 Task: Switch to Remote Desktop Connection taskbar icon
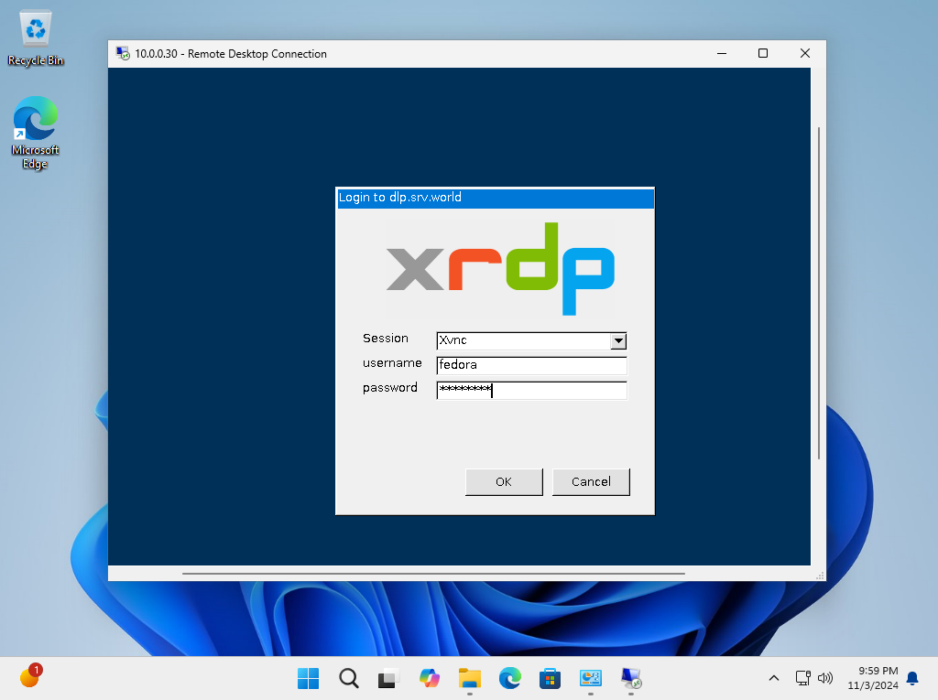(x=630, y=678)
